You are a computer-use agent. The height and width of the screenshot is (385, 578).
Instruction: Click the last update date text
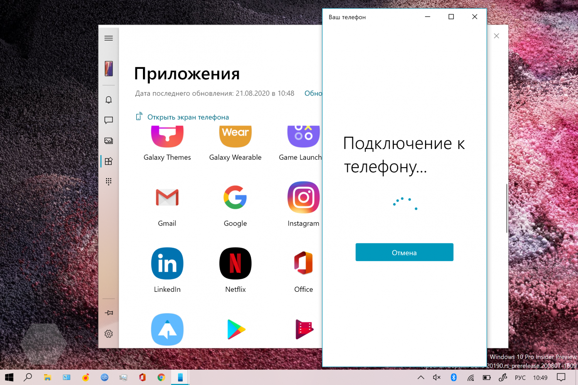215,93
